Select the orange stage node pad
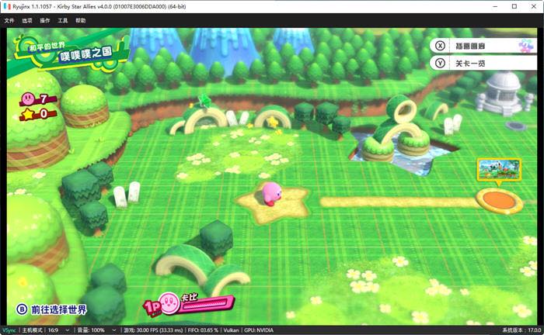 [499, 200]
